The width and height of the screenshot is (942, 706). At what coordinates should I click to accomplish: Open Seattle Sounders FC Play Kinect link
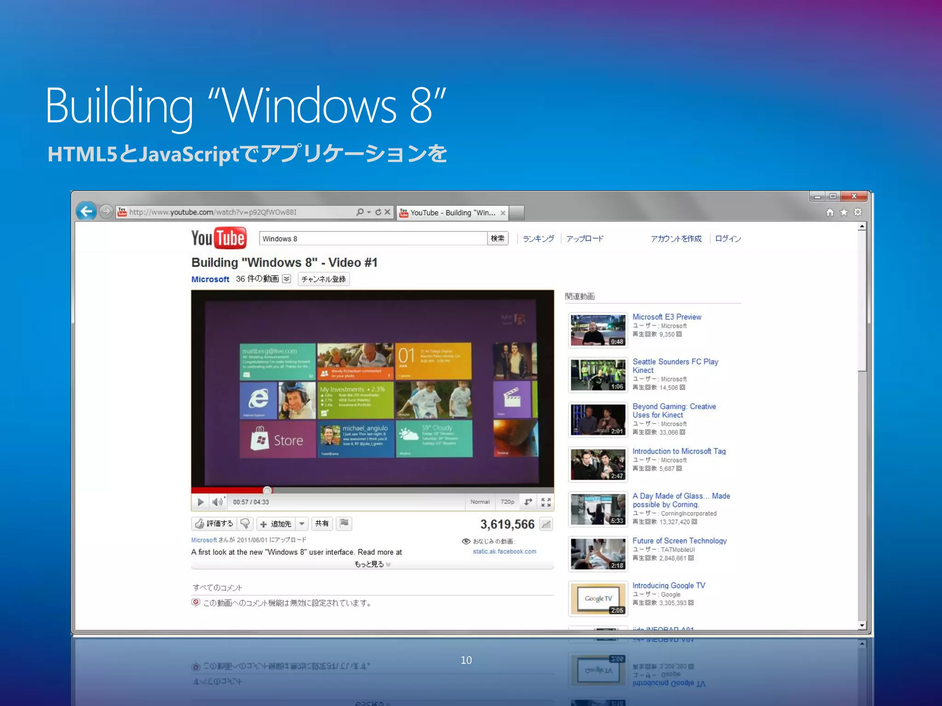[x=675, y=366]
